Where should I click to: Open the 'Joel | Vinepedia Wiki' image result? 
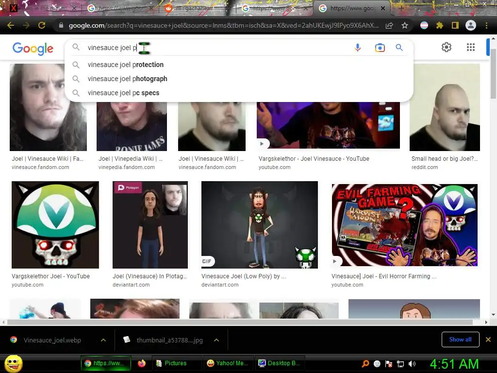pyautogui.click(x=132, y=126)
